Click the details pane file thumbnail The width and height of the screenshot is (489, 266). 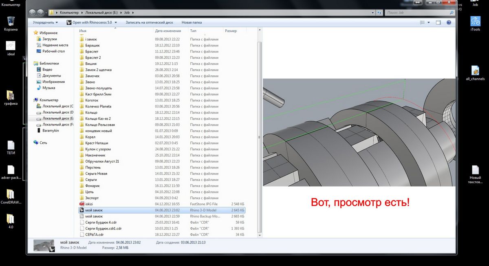pos(44,245)
